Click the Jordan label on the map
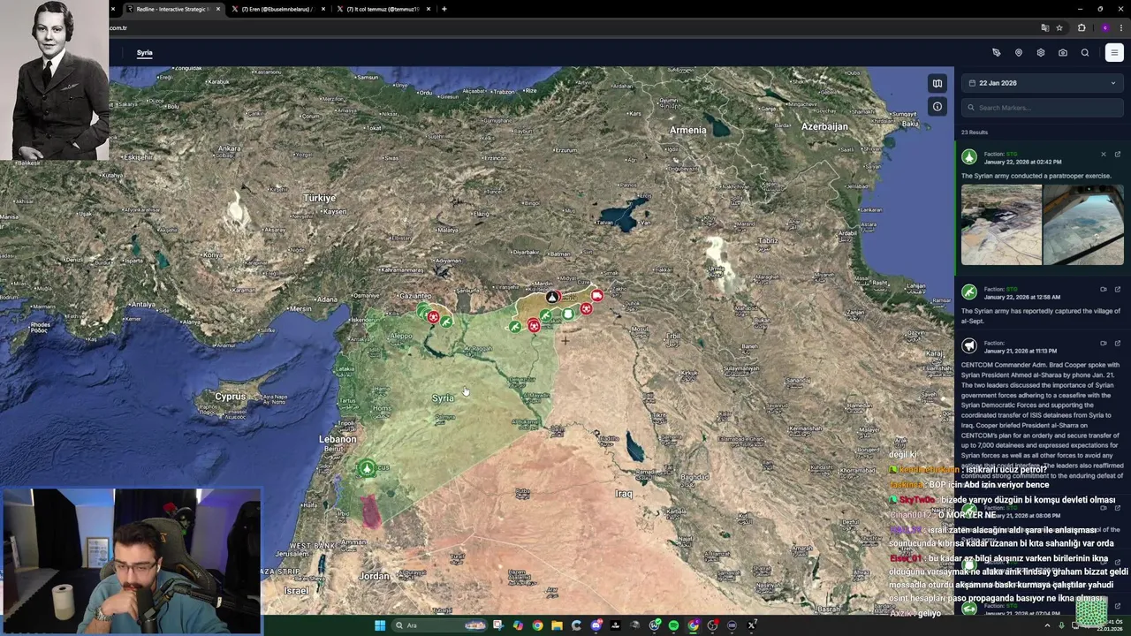 point(374,576)
